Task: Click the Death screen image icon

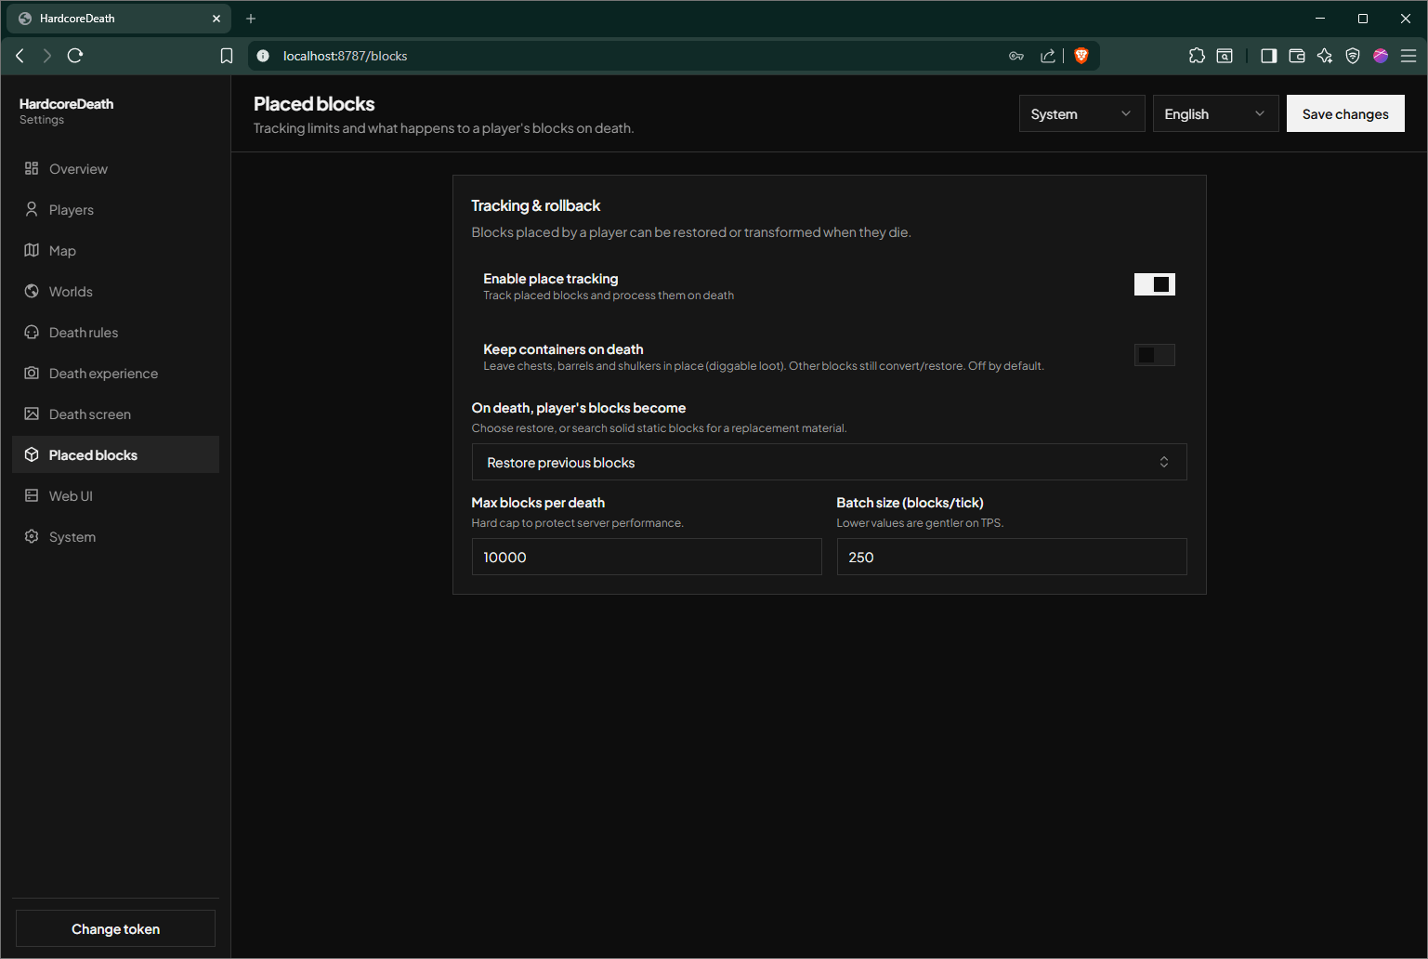Action: coord(32,414)
